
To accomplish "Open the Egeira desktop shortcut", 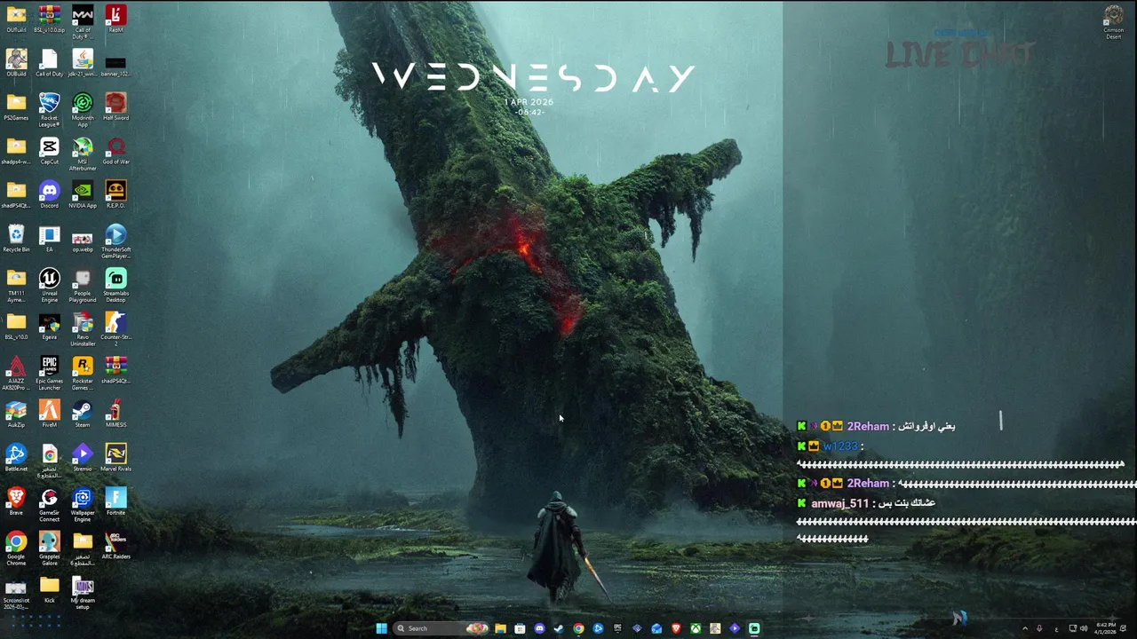I will (x=50, y=326).
